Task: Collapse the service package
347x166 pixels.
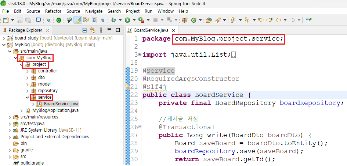Action: 27,97
